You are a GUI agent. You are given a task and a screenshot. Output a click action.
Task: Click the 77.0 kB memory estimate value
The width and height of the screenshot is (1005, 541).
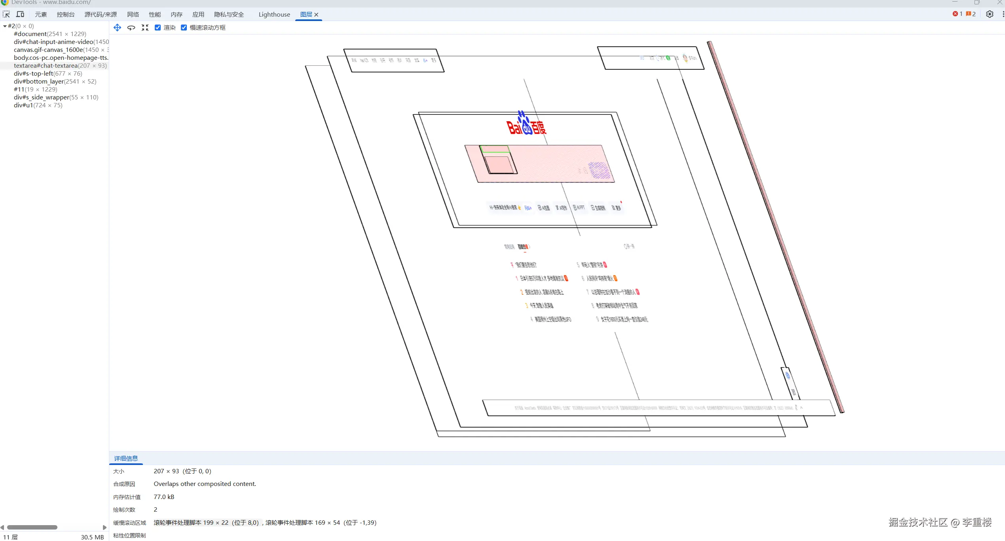coord(164,497)
